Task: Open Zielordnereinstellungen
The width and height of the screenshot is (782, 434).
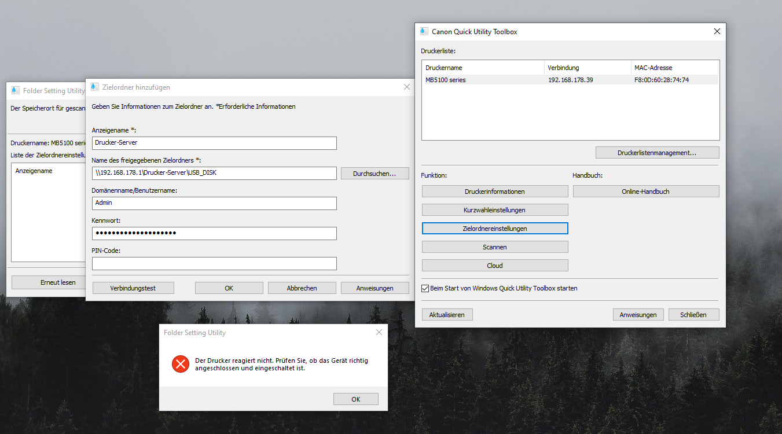Action: [x=495, y=229]
